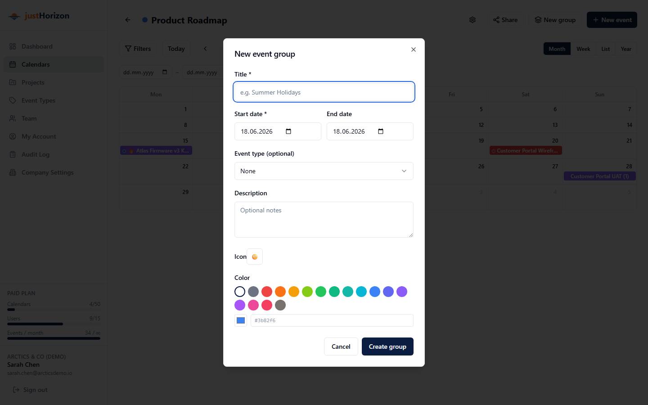Open the emoji Icon picker

coord(255,256)
